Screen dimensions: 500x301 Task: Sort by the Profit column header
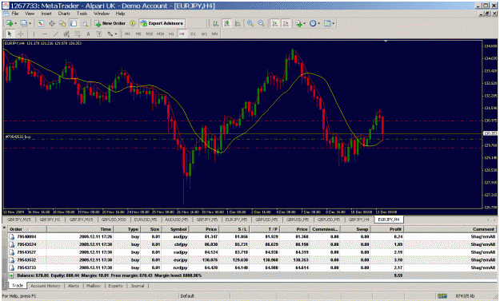387,229
